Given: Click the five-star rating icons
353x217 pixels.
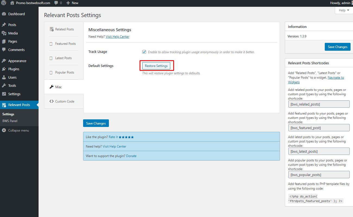Looking at the screenshot, I should pyautogui.click(x=126, y=137).
